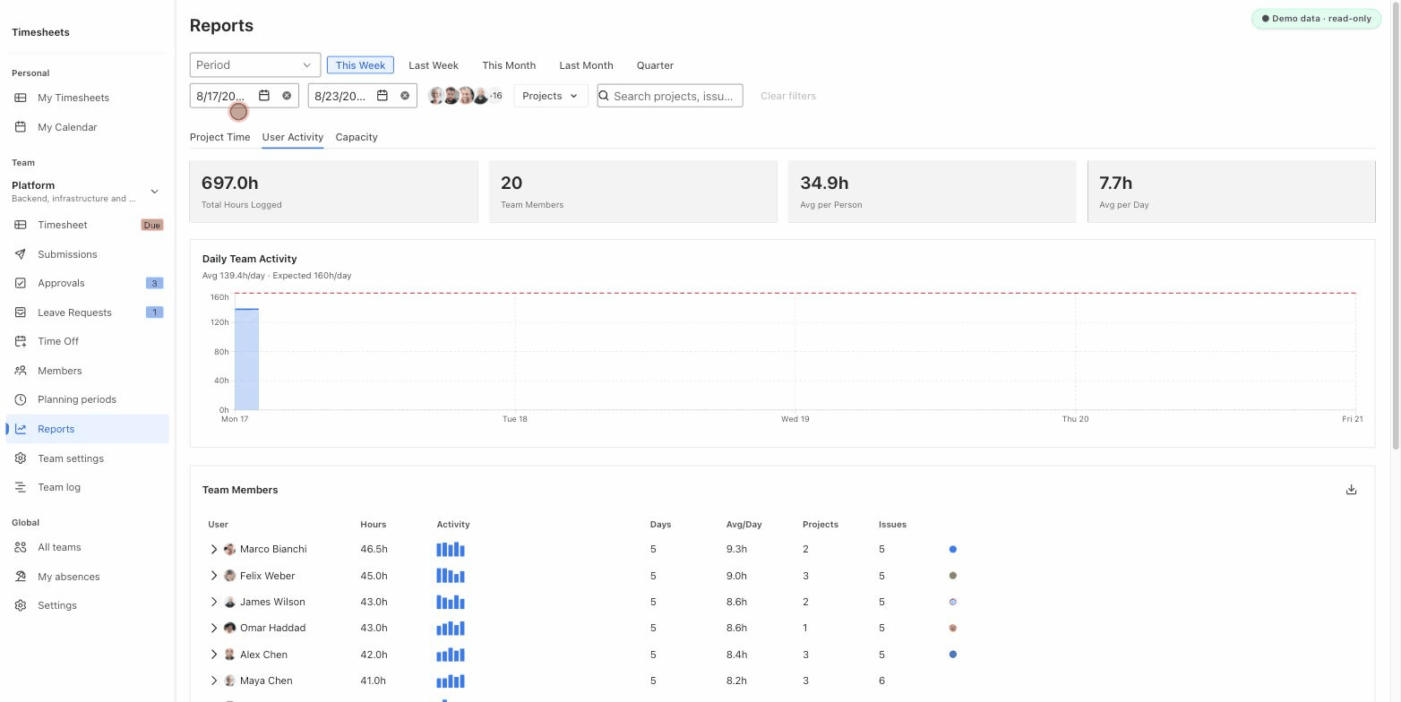
Task: Expand the Platform team selector chevron
Action: click(154, 192)
